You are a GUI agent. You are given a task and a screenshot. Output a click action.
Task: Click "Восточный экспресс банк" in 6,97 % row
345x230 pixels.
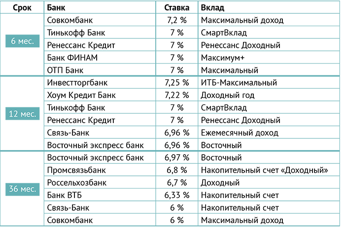click(95, 158)
